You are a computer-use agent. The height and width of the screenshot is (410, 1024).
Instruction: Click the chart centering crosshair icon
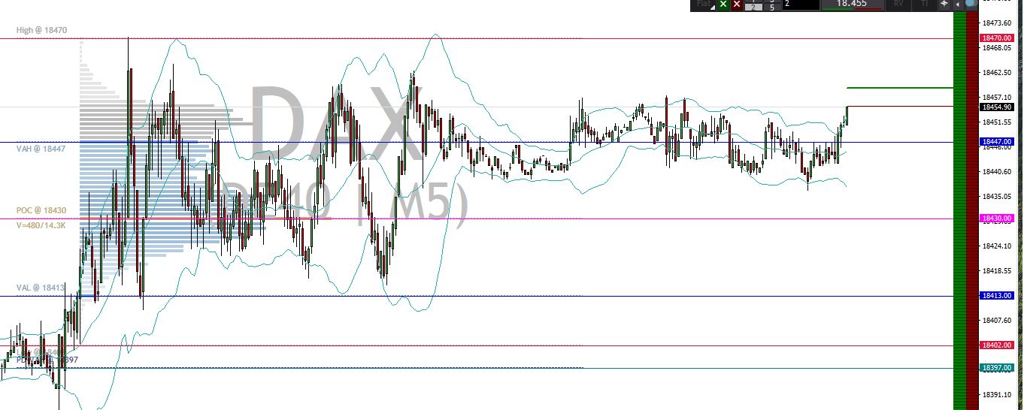pos(944,4)
